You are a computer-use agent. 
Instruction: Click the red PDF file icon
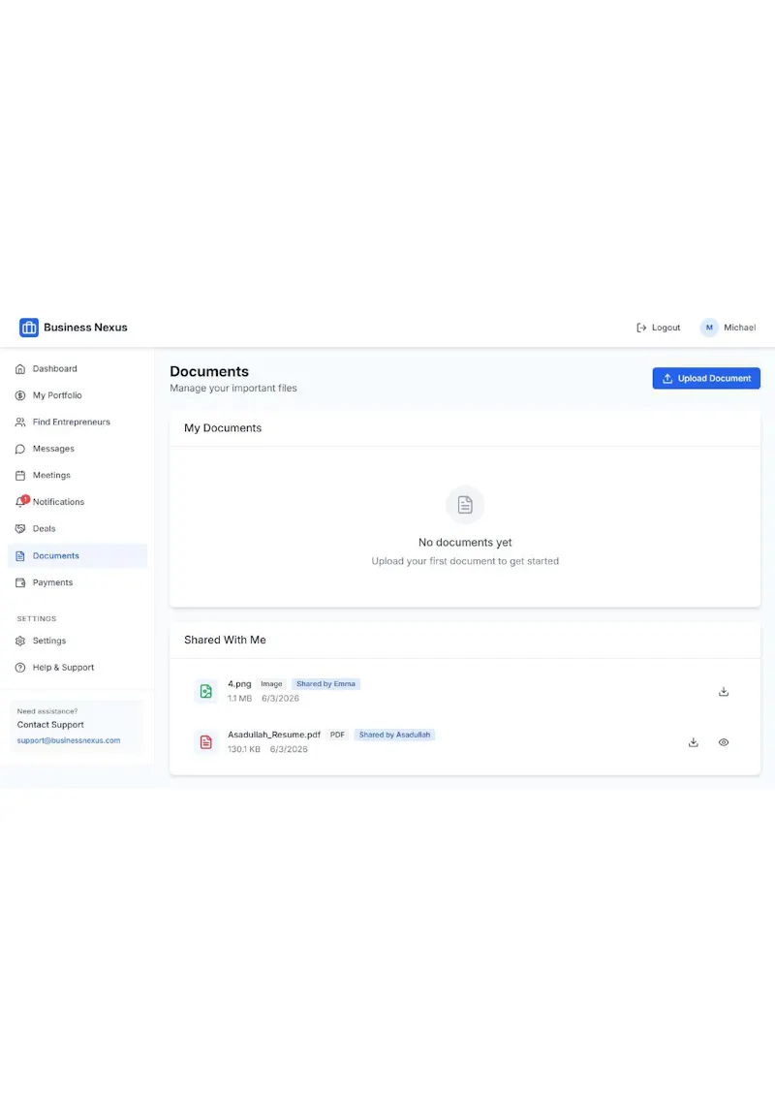(205, 742)
